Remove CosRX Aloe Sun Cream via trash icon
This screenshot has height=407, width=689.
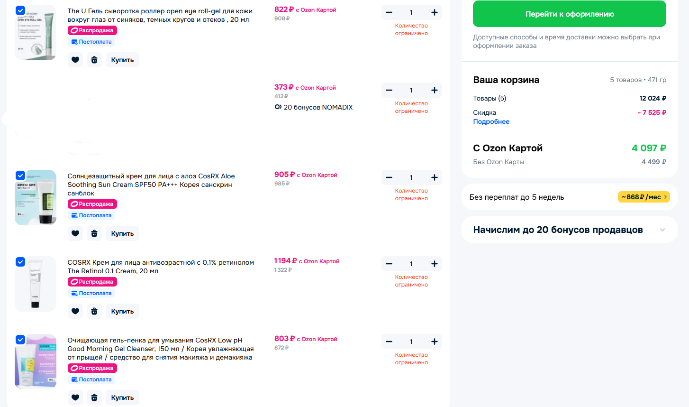[94, 233]
